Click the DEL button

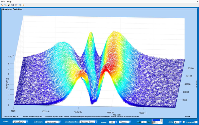click(x=148, y=122)
